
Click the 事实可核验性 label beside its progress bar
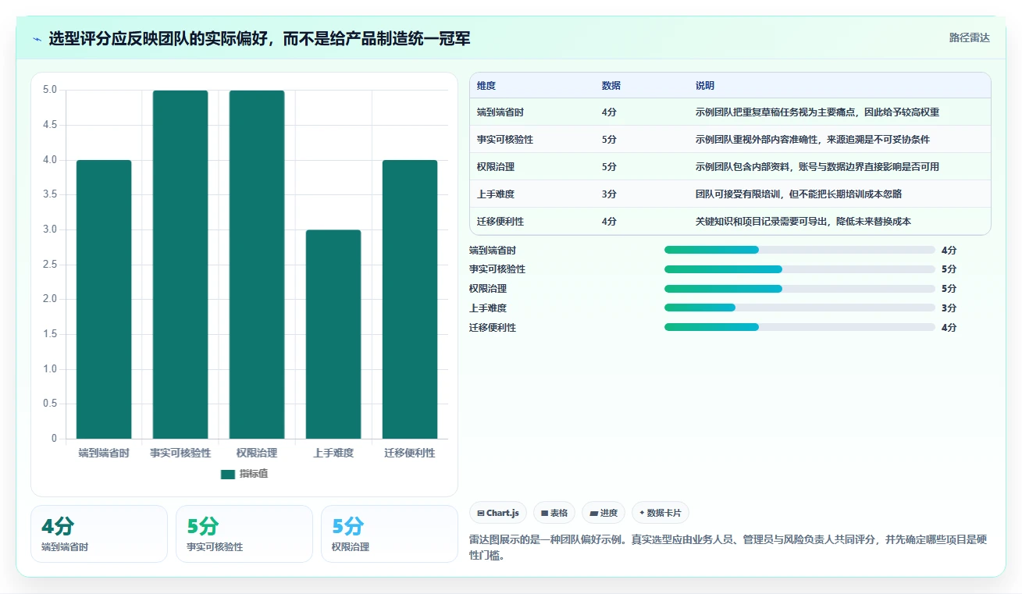pos(497,269)
